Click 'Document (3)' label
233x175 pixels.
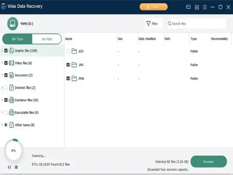24,75
